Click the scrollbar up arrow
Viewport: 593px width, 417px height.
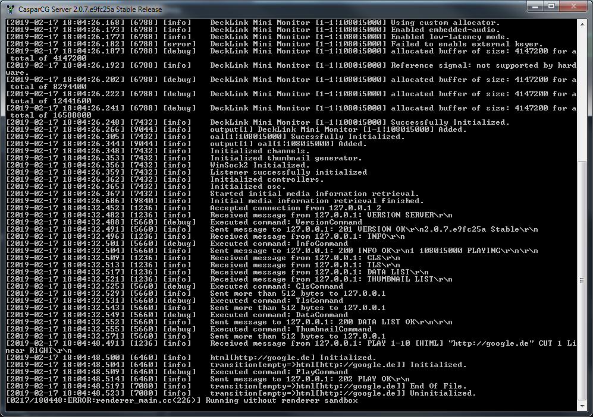[582, 24]
